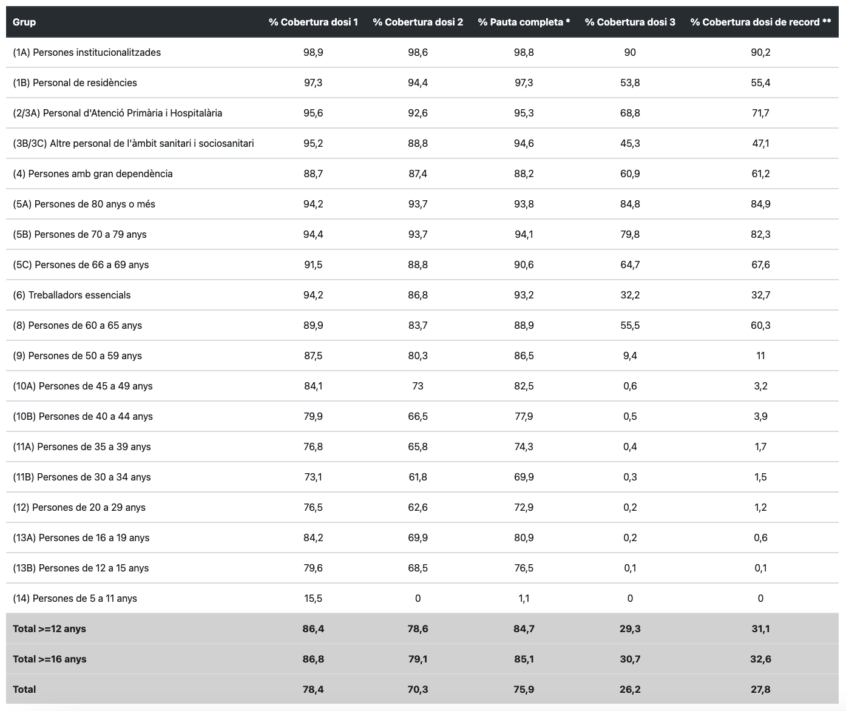Click the % Pauta completa column header
The width and height of the screenshot is (846, 711).
click(524, 22)
